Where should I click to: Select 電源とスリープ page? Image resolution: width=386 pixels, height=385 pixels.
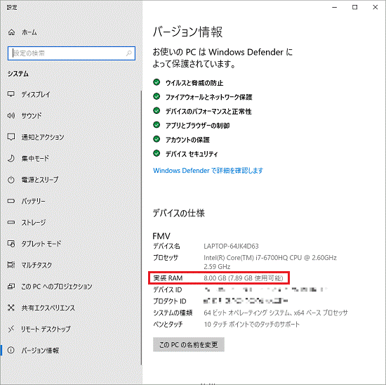72,180
